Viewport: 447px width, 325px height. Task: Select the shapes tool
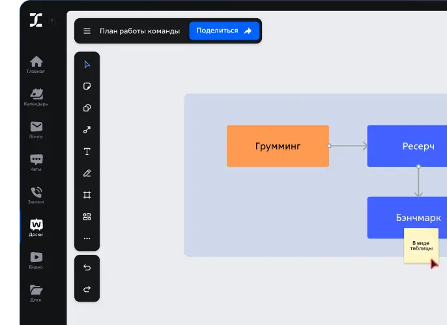(87, 108)
